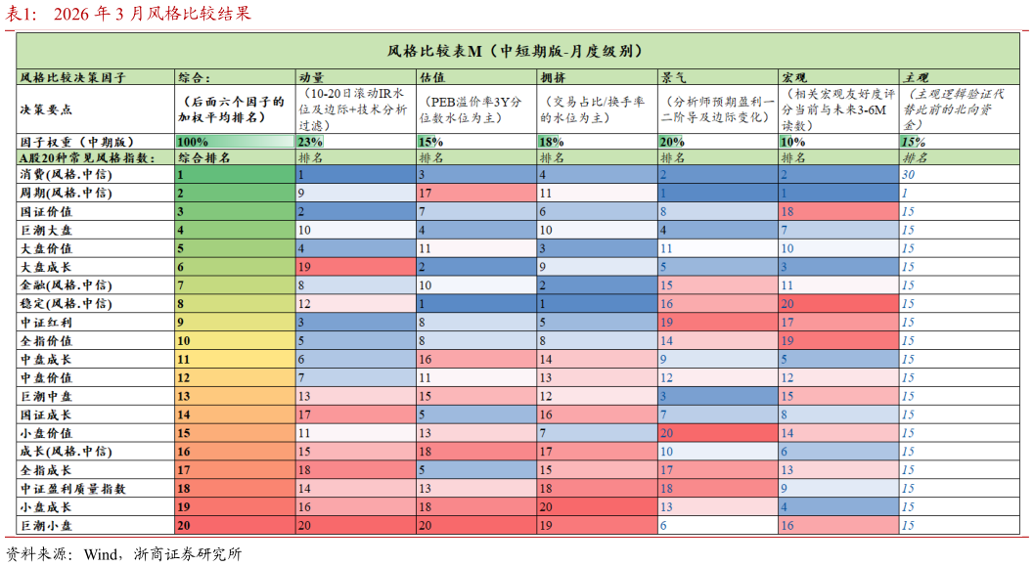Click the source note '资料来源: Wind, 浙商证券研究所'

124,554
